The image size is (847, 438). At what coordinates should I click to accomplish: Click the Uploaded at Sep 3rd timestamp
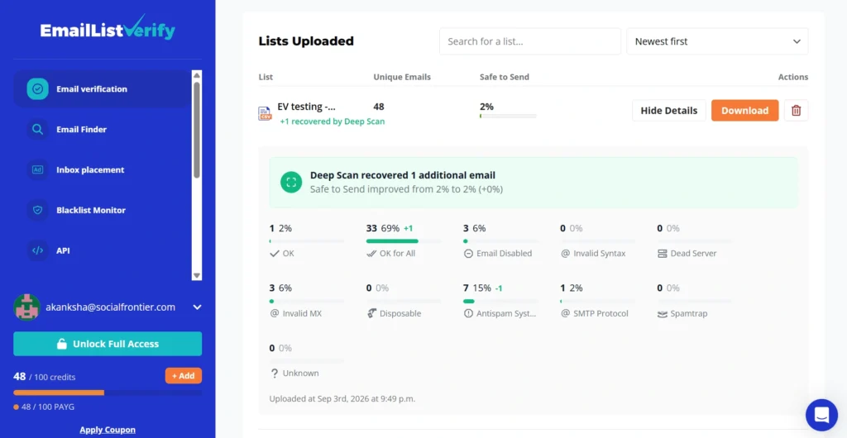click(x=342, y=399)
